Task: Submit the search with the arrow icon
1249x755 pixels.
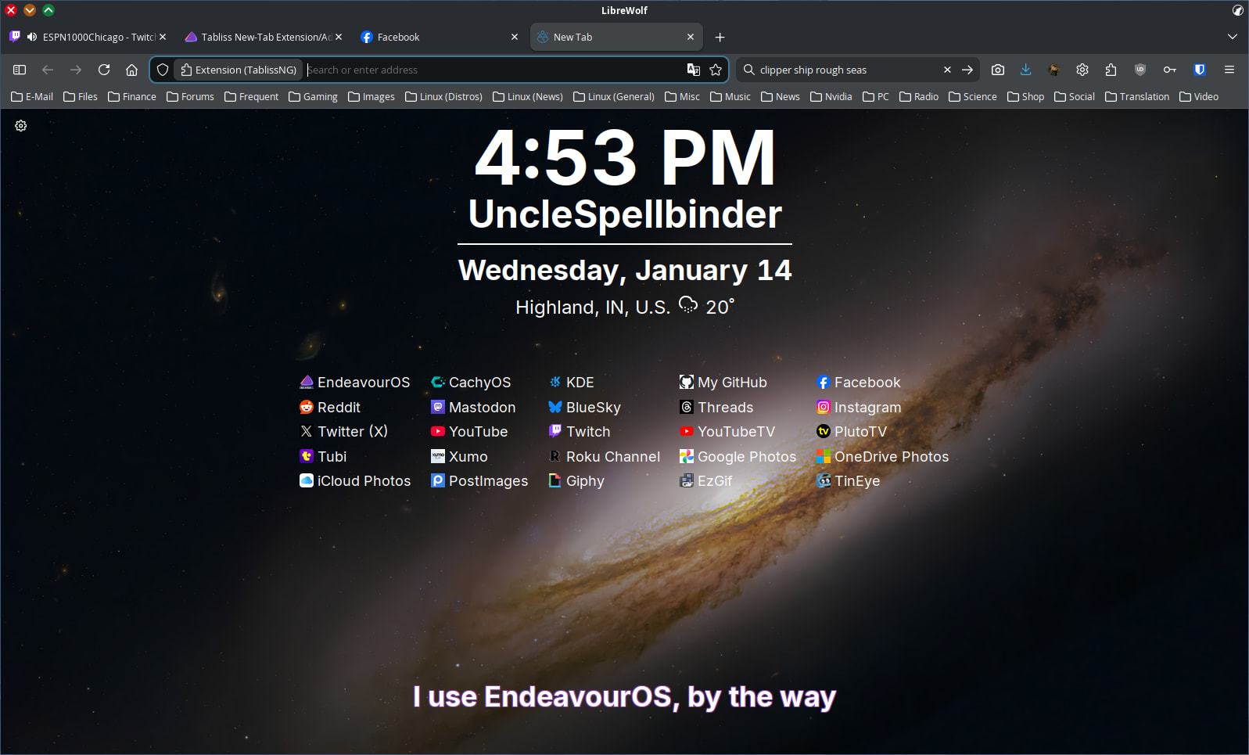Action: click(967, 70)
